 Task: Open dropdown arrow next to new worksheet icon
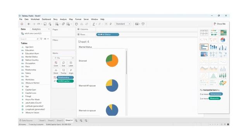[x=60, y=24]
